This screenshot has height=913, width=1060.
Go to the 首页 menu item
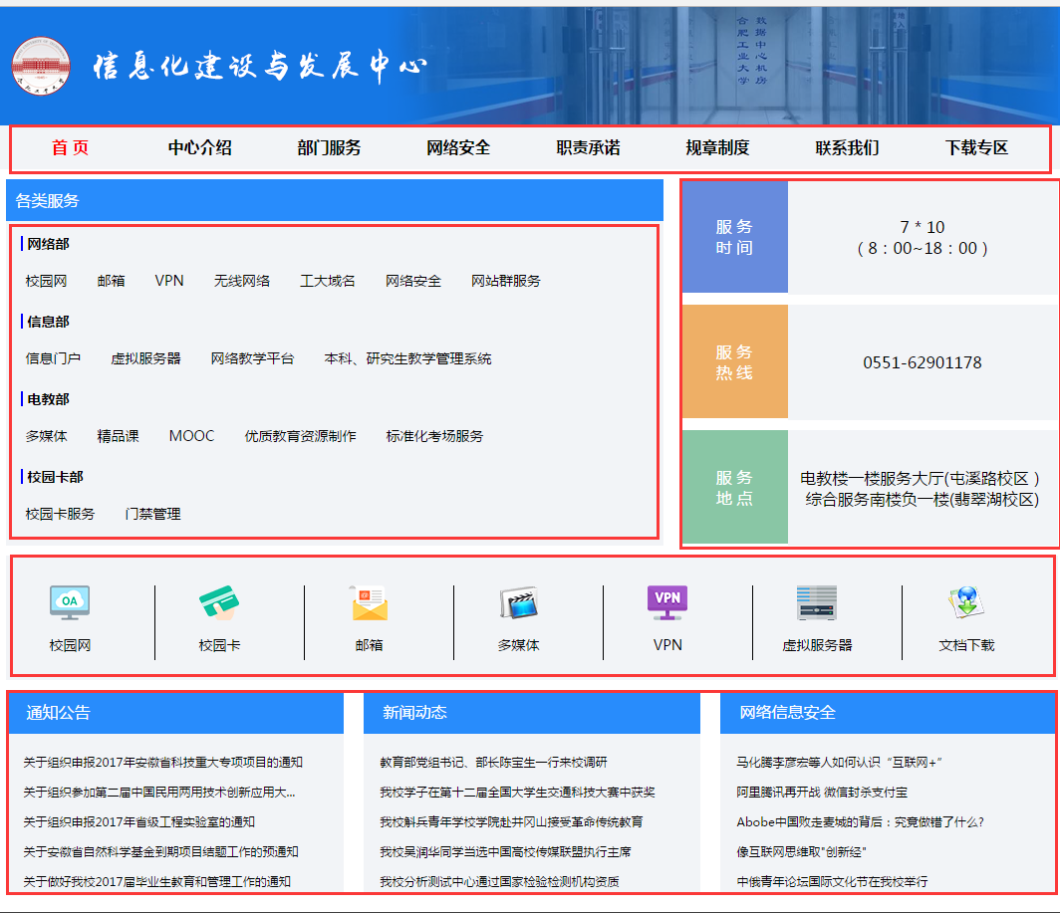tap(70, 148)
